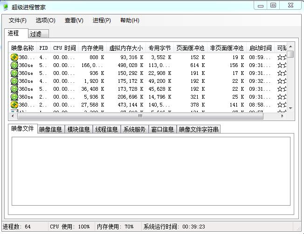Click the 360se icon in the 498,028 K row
Viewport: 304px width, 234px height.
(14, 65)
